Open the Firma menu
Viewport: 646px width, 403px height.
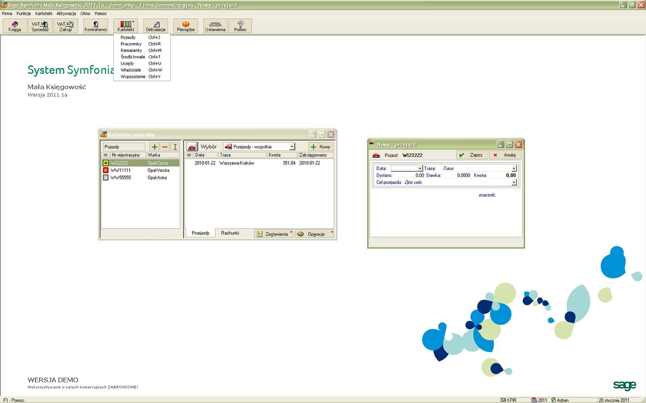(7, 13)
